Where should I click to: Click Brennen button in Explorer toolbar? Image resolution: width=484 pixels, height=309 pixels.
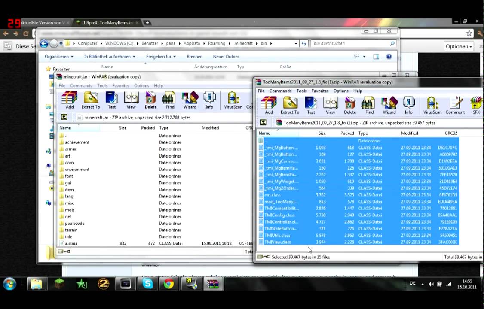194,56
